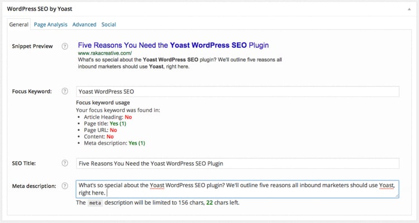
Task: Click the Snippet Preview label
Action: click(x=32, y=46)
